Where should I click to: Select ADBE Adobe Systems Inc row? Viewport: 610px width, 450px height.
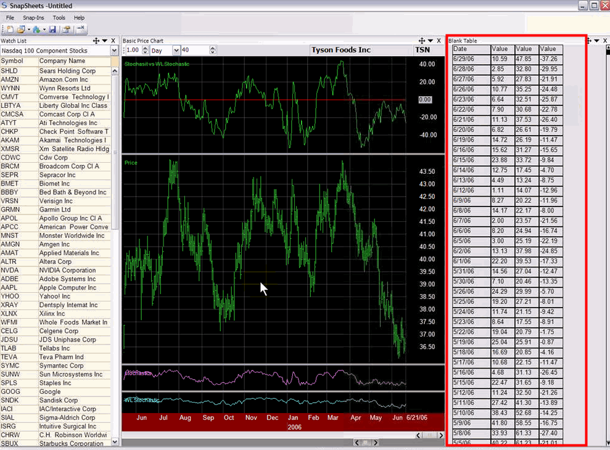click(x=56, y=279)
